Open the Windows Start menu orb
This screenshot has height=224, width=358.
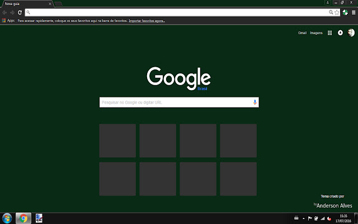(x=7, y=218)
